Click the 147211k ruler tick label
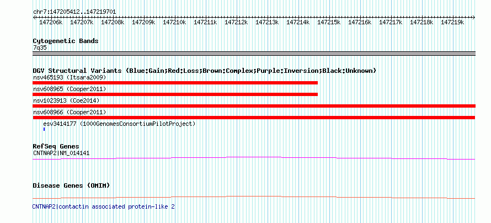Screen dimensions: 491x223 205,22
